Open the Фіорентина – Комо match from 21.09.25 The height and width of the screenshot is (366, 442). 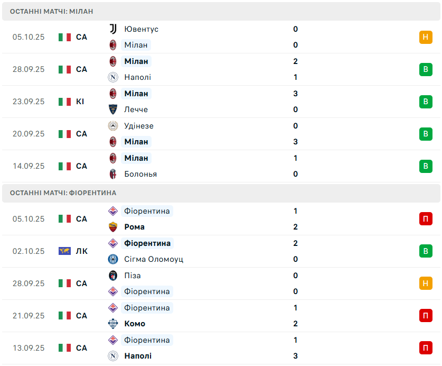[x=221, y=316]
